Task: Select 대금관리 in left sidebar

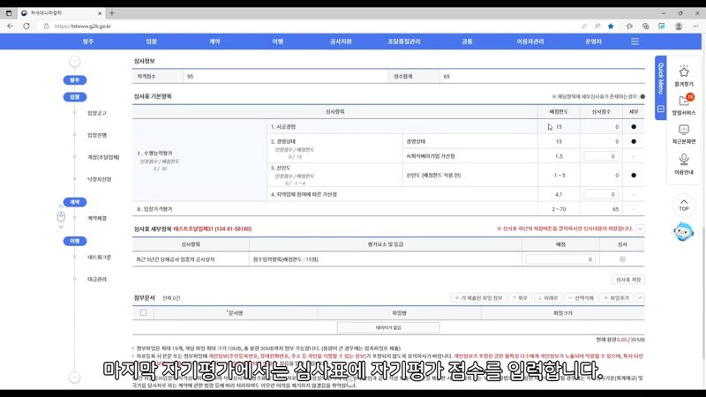Action: click(97, 279)
